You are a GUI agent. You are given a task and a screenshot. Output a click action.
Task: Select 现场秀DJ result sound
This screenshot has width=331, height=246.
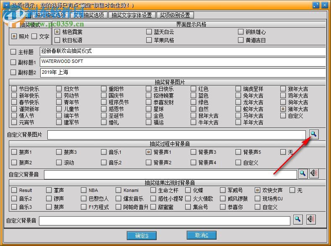(x=258, y=199)
